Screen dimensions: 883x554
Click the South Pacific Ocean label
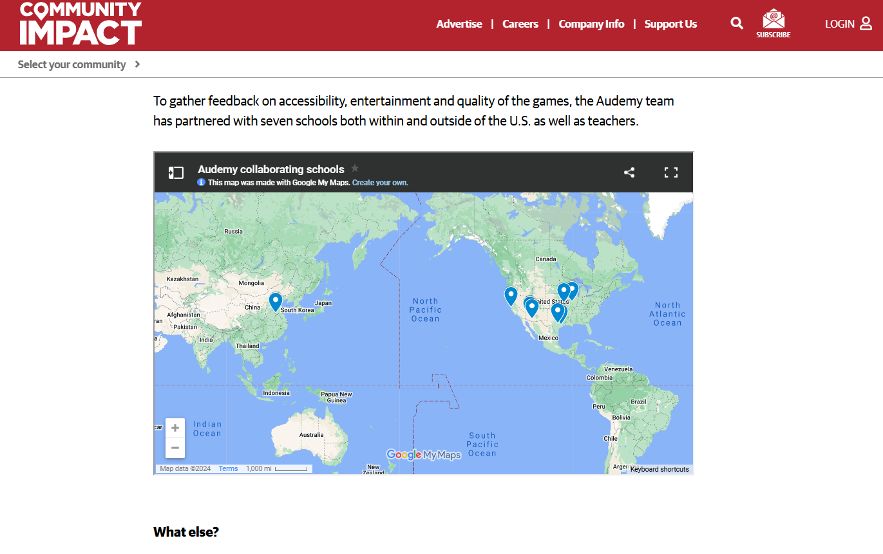click(x=482, y=445)
